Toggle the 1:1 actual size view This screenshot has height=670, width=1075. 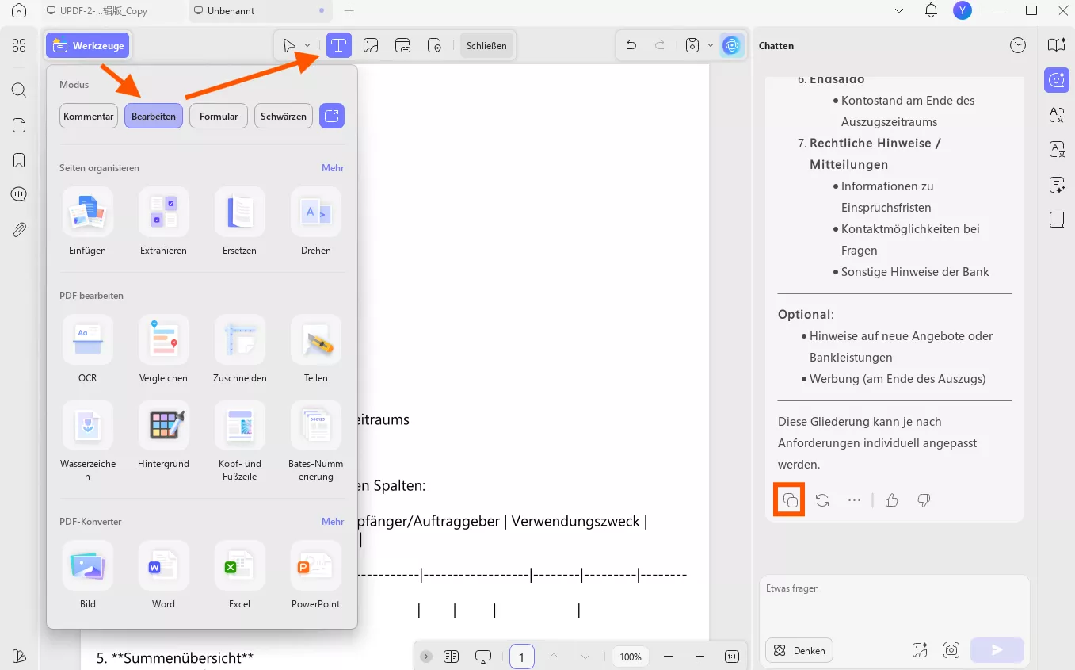732,657
